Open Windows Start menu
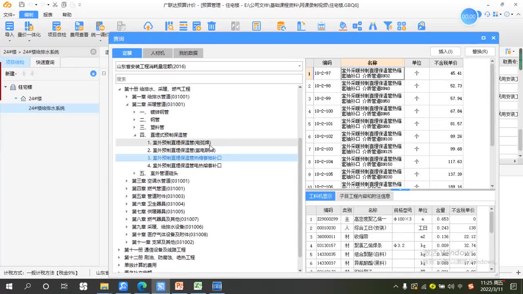The width and height of the screenshot is (523, 294). [9, 286]
